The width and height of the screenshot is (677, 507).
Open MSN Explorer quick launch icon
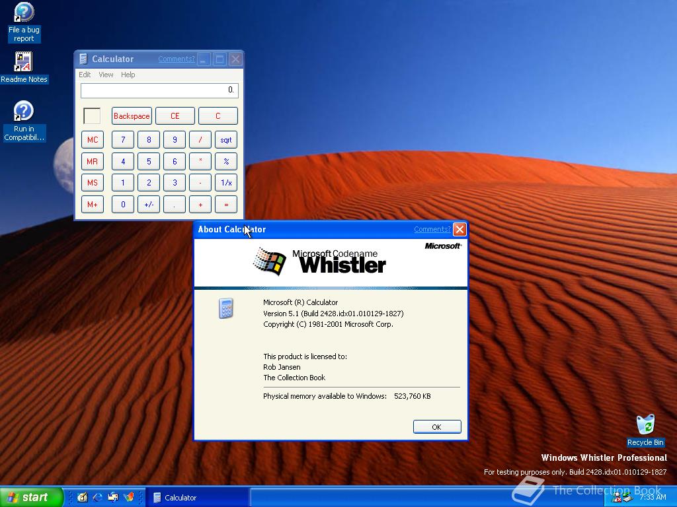coord(129,497)
